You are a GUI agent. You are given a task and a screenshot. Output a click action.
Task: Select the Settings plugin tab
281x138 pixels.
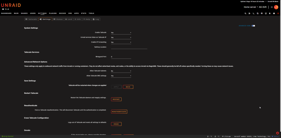[45, 19]
